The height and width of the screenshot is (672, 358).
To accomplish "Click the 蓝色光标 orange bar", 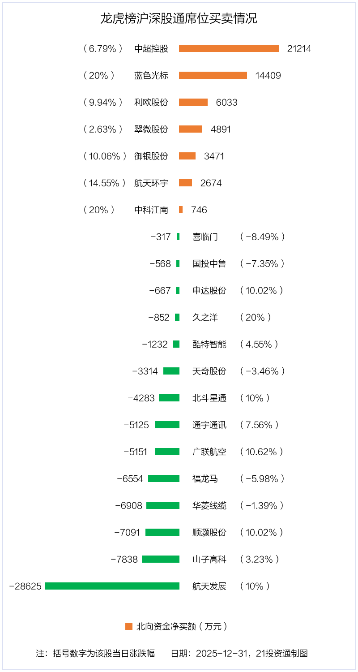I will click(x=213, y=75).
